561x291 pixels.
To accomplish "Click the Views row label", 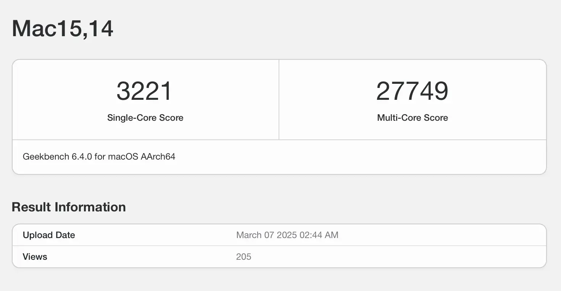I will 35,257.
